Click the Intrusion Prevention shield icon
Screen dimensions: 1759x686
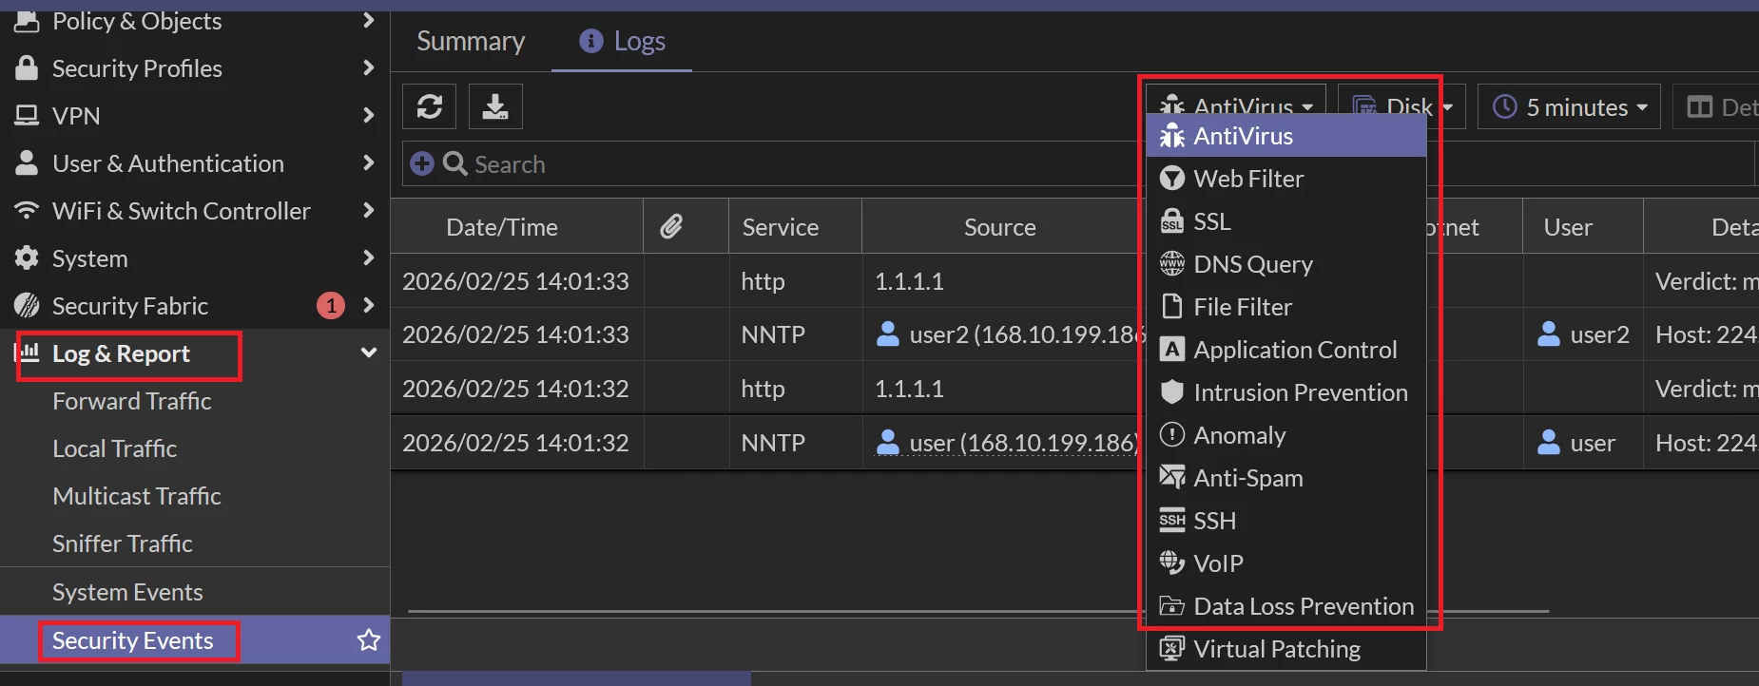(1172, 391)
